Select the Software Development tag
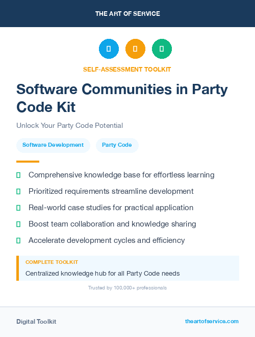This screenshot has width=255, height=337. [53, 145]
